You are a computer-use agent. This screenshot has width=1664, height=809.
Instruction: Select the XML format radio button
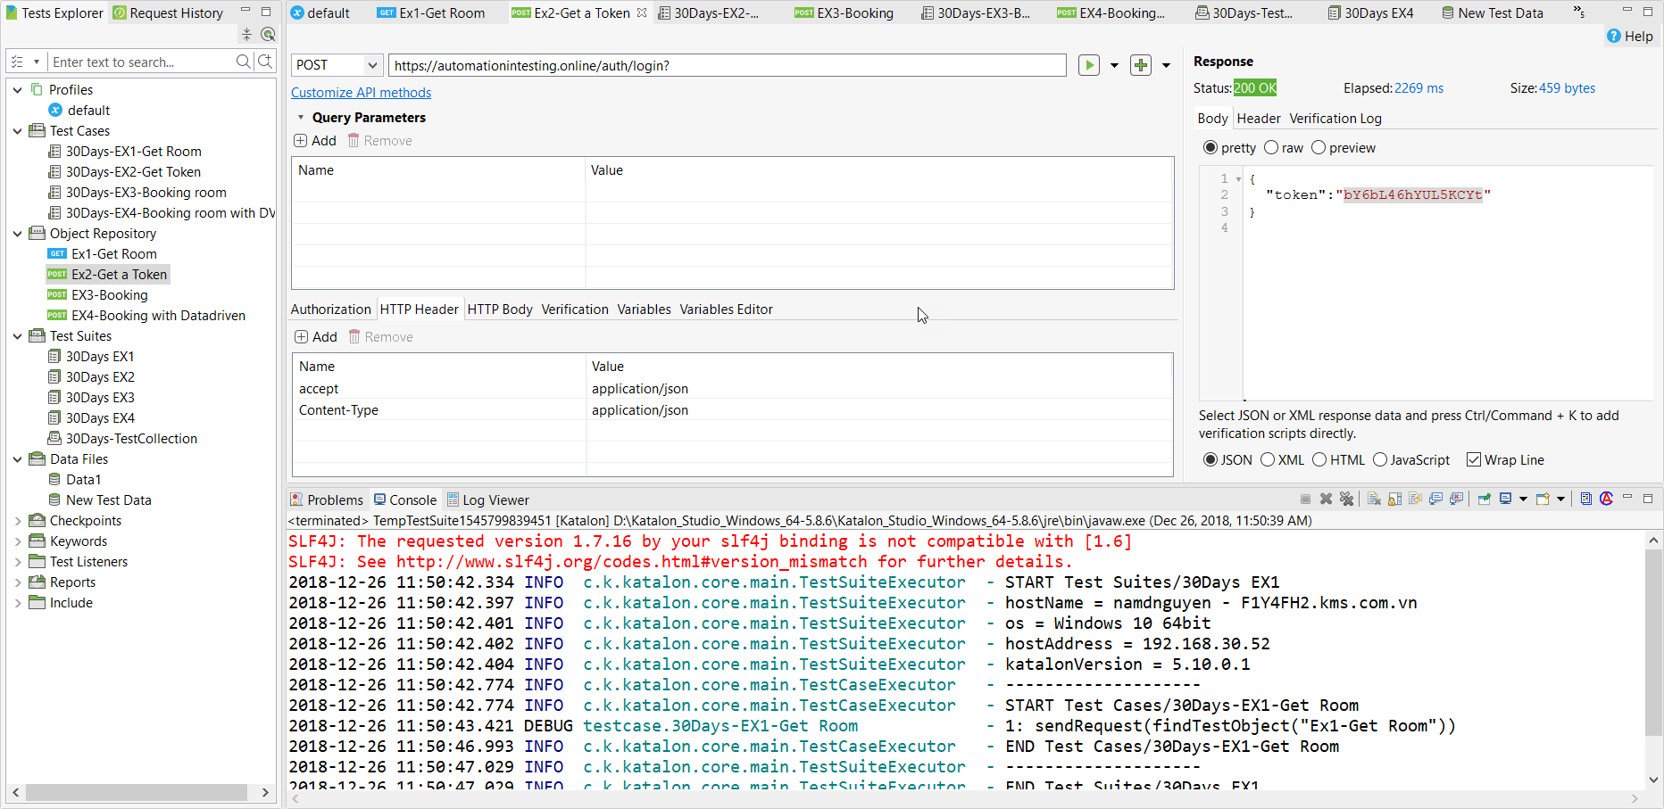(1268, 460)
